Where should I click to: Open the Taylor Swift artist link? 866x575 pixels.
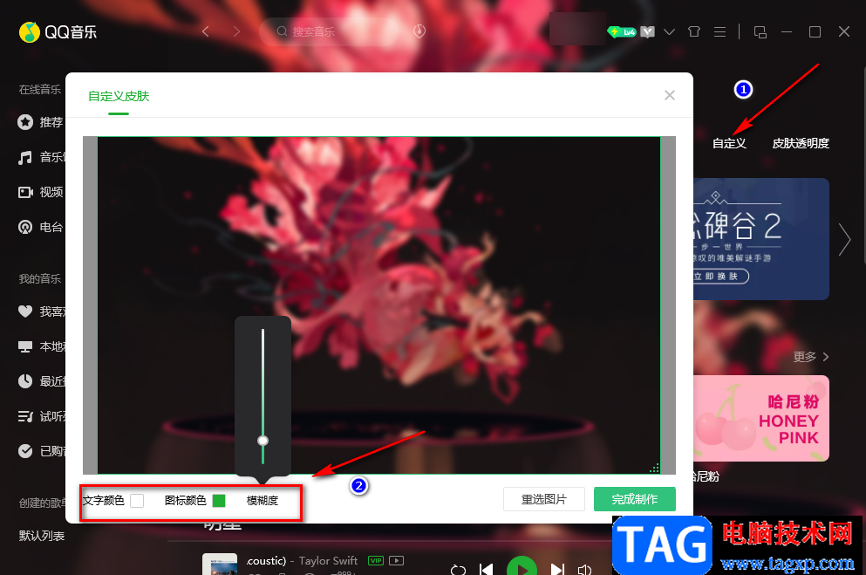click(x=328, y=561)
